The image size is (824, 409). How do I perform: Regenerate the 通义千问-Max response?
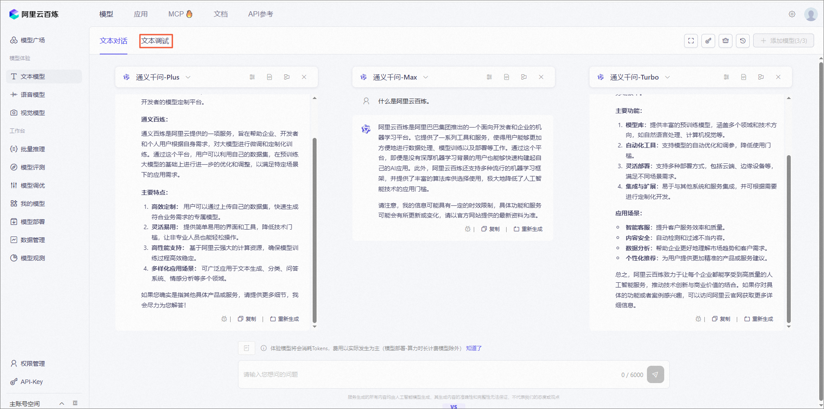(528, 229)
